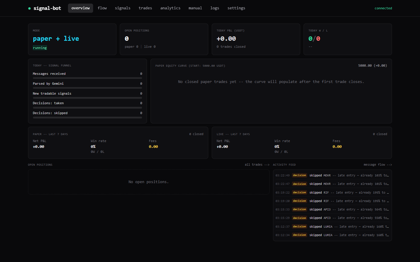
Task: Select the overview tab
Action: point(80,8)
